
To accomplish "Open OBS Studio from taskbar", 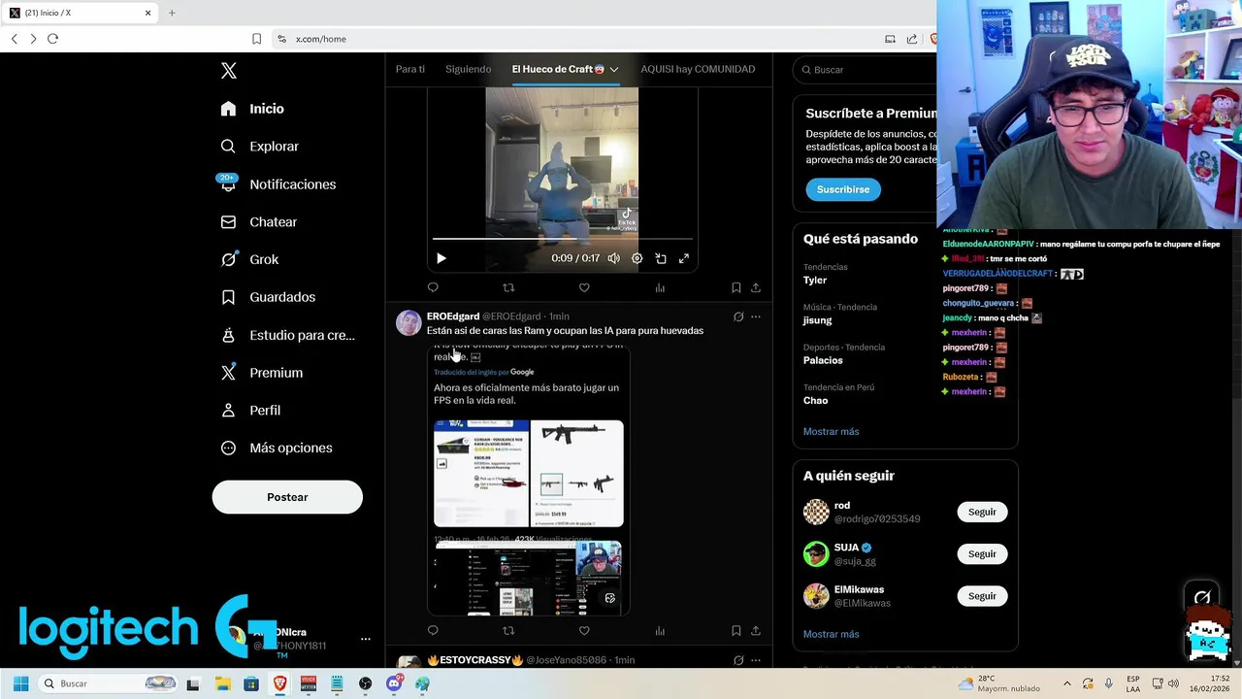I will pyautogui.click(x=365, y=683).
